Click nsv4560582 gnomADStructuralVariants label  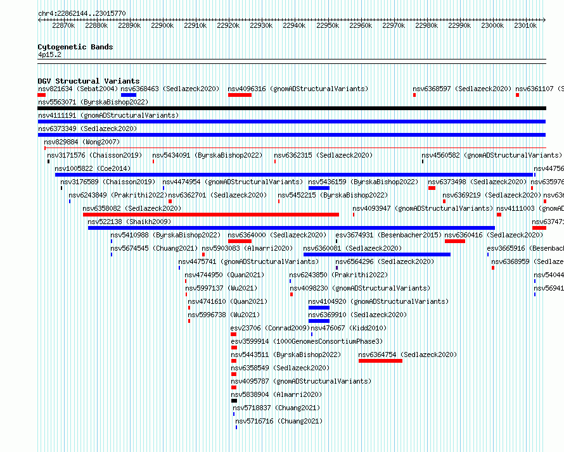click(x=492, y=155)
